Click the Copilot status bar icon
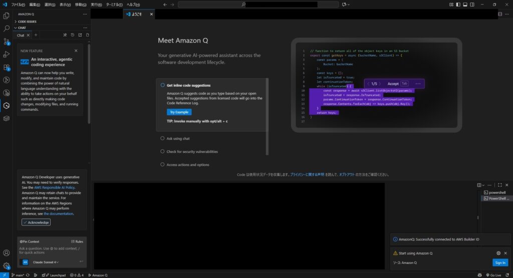The width and height of the screenshot is (513, 278). (479, 275)
